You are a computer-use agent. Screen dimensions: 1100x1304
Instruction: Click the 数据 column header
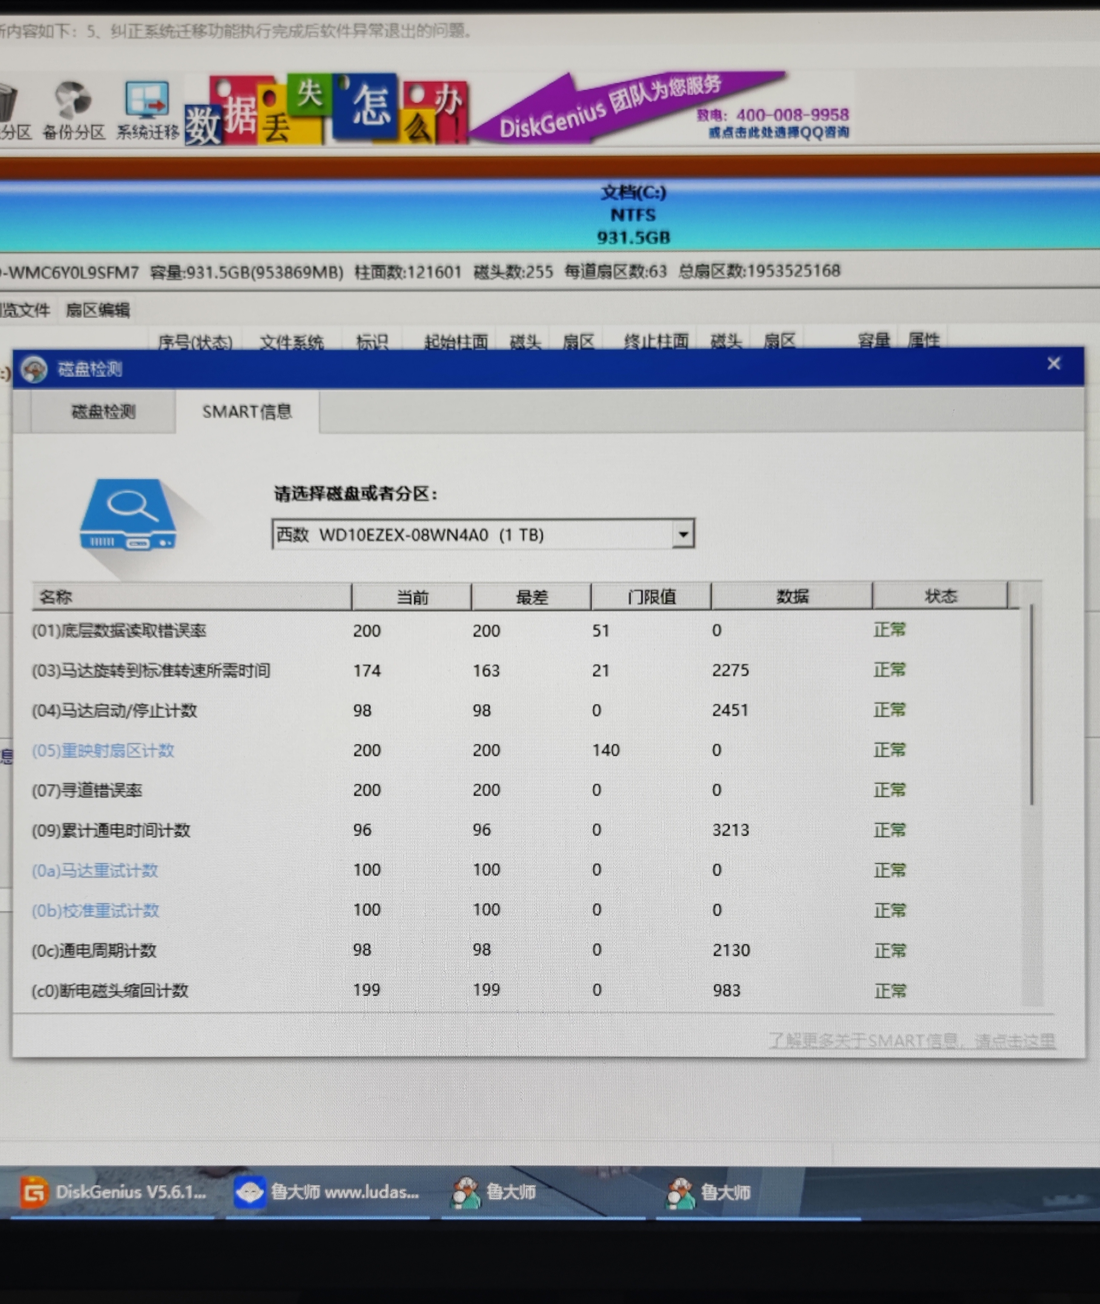792,596
